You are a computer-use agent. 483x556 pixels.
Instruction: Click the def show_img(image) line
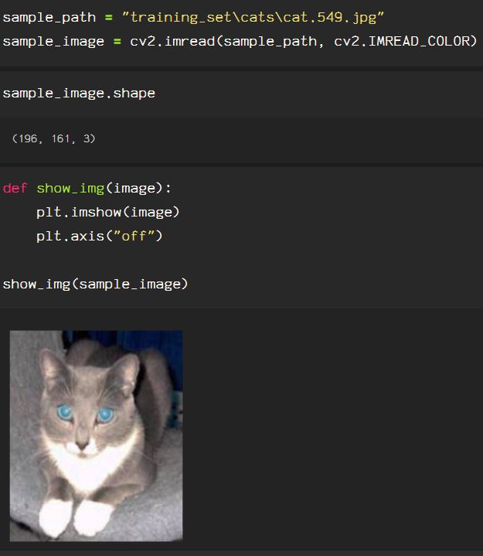point(87,188)
